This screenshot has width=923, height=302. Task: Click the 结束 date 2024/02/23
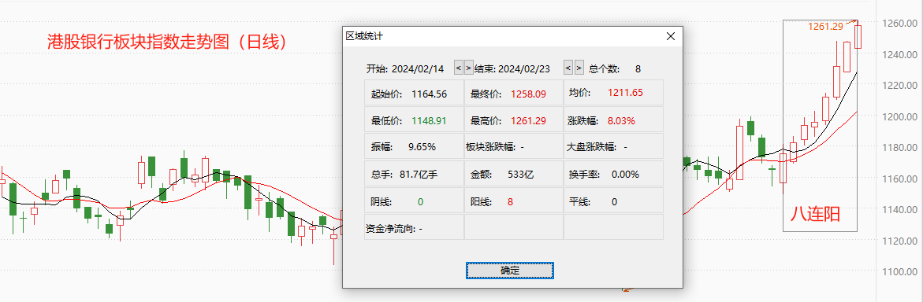(x=524, y=68)
